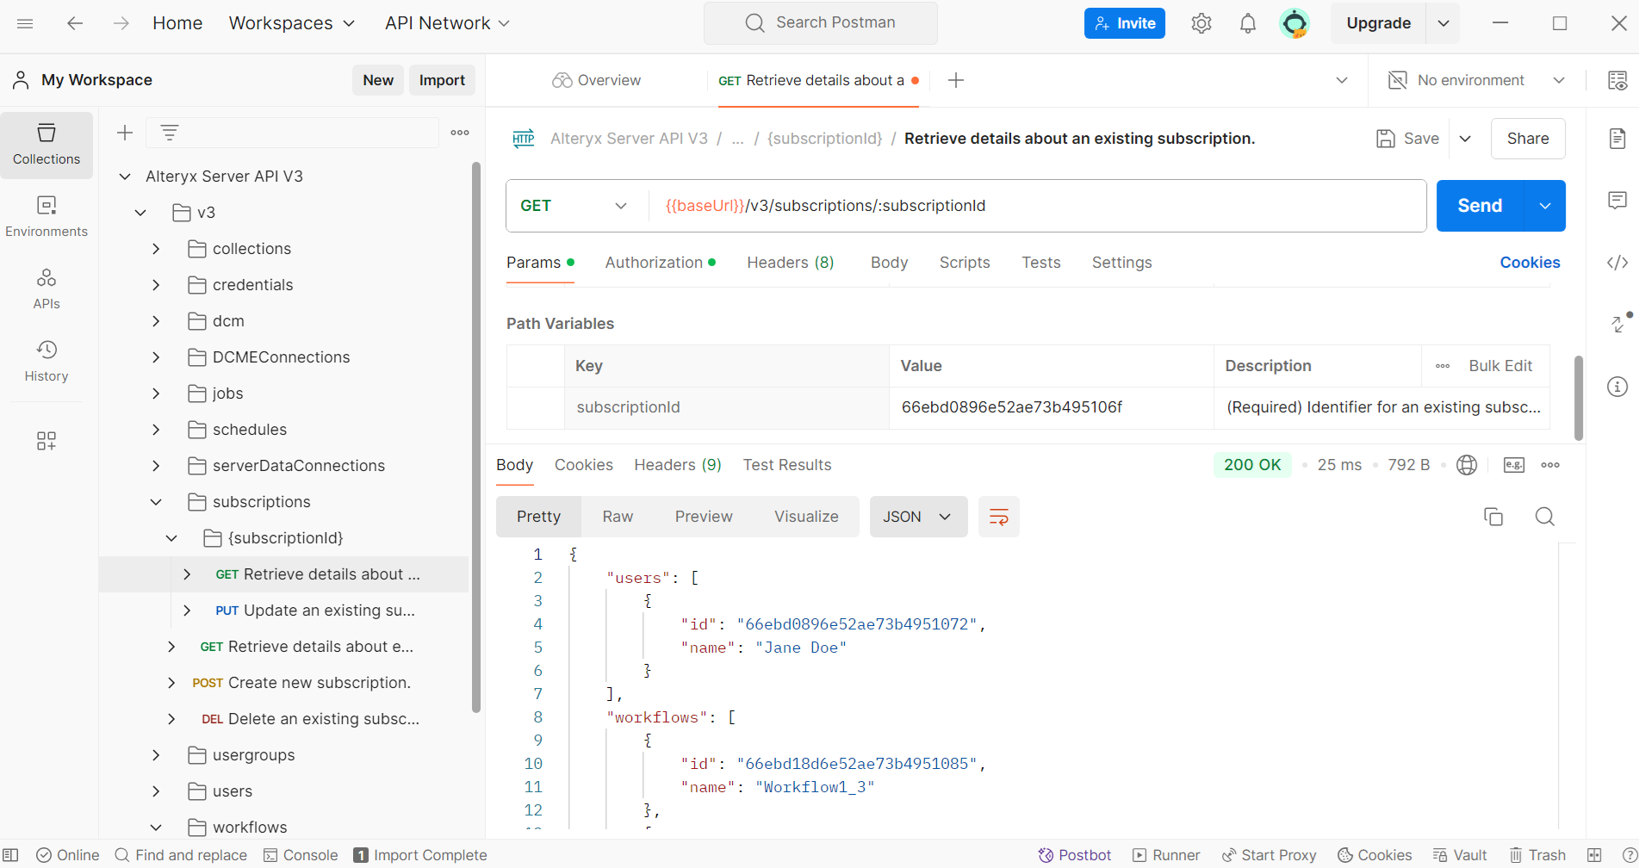Open the Environments sidebar panel
Image resolution: width=1639 pixels, height=868 pixels.
coord(47,217)
